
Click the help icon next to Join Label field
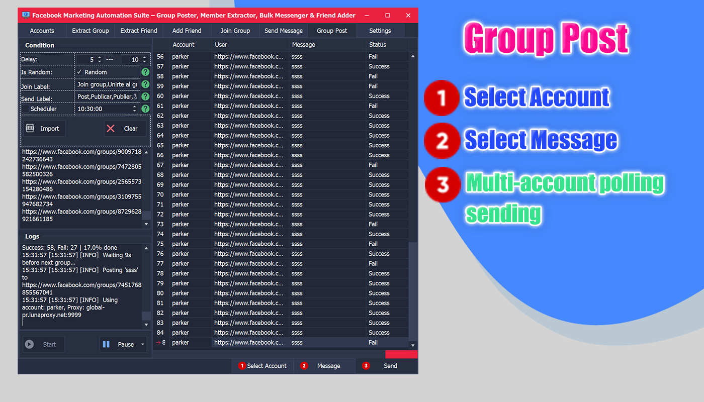145,84
